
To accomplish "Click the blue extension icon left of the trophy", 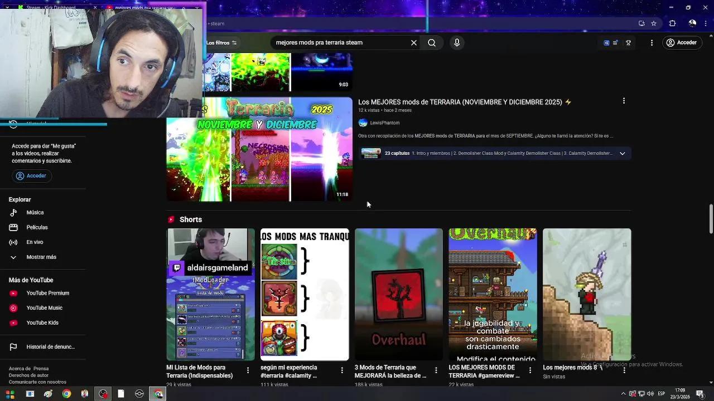I will coord(606,42).
